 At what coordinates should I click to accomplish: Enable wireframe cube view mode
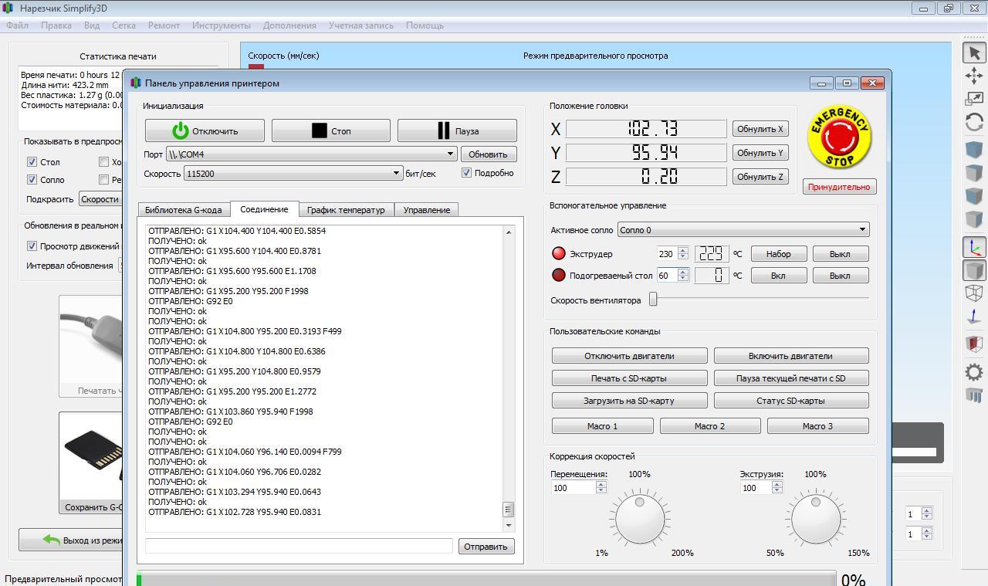[974, 293]
